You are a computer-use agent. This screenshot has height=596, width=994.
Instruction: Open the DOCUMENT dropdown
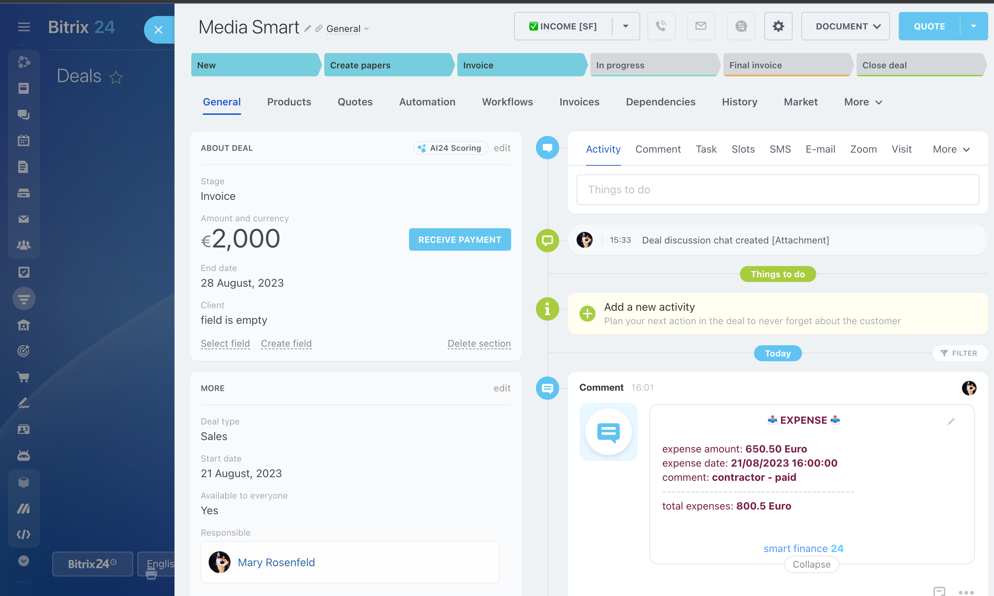tap(845, 26)
